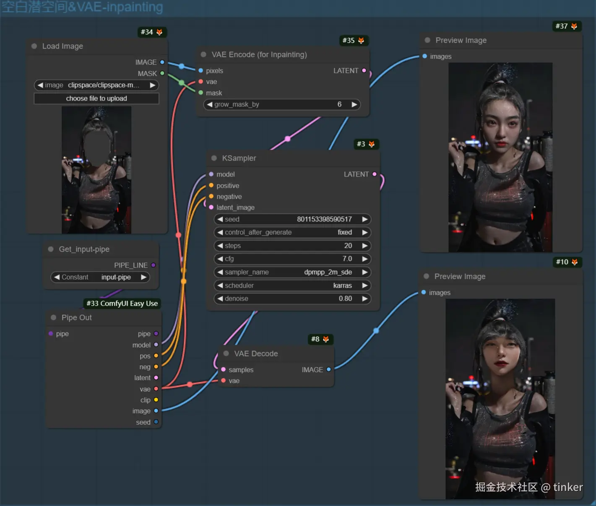Click the #33 ComfyUI Easy Use badge
The image size is (596, 506).
point(122,304)
